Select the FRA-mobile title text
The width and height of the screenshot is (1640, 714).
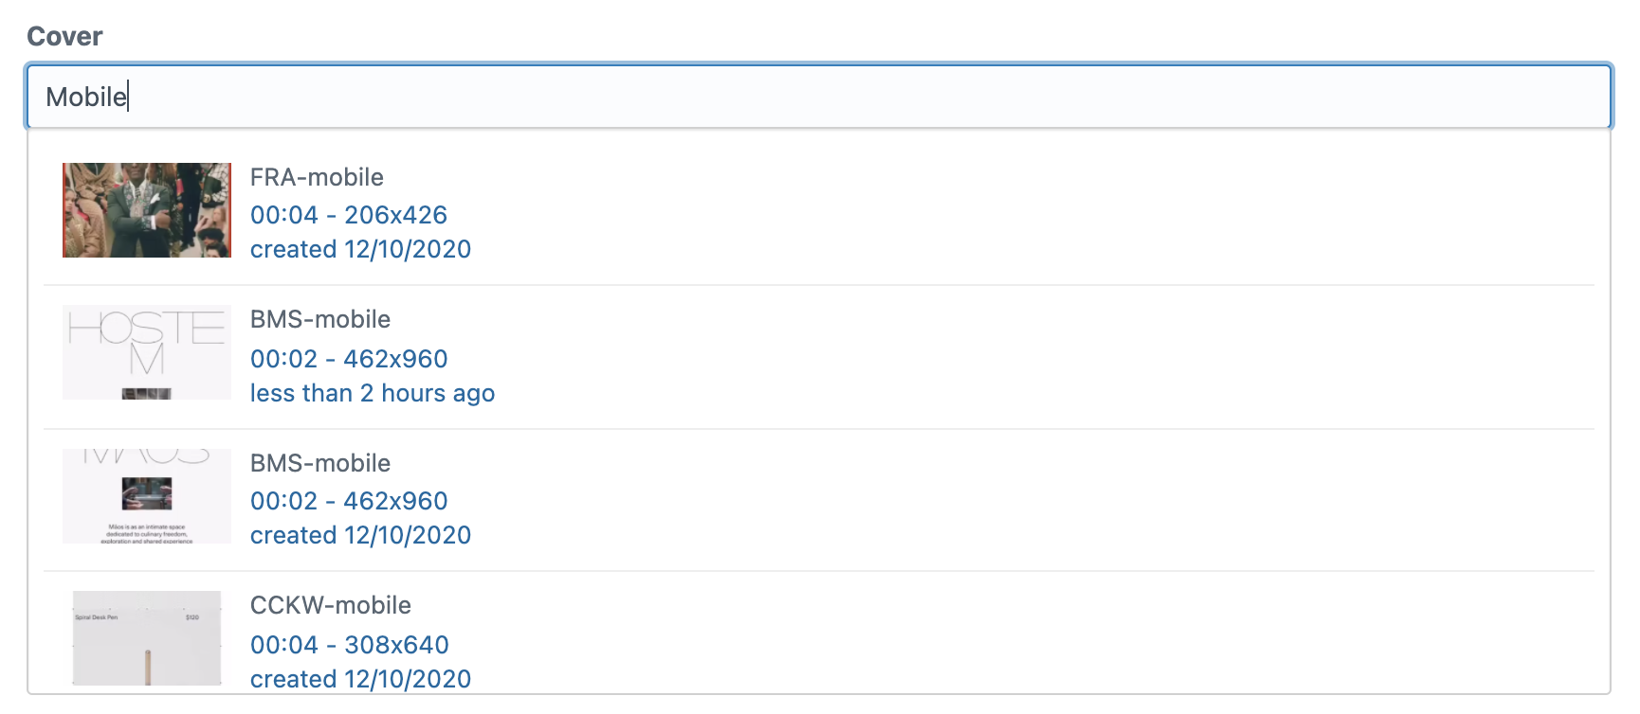(x=317, y=177)
